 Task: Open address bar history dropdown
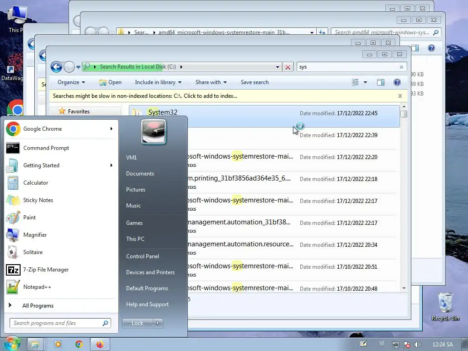coord(277,67)
